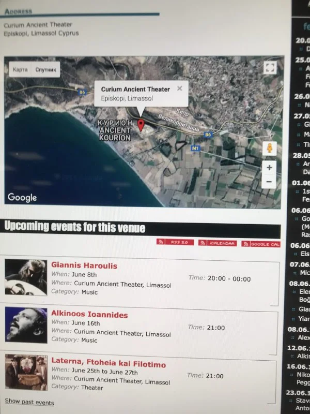Click Alkinoos Ioannides portrait thumbnail
Screen dimensions: 310x414
pos(26,325)
